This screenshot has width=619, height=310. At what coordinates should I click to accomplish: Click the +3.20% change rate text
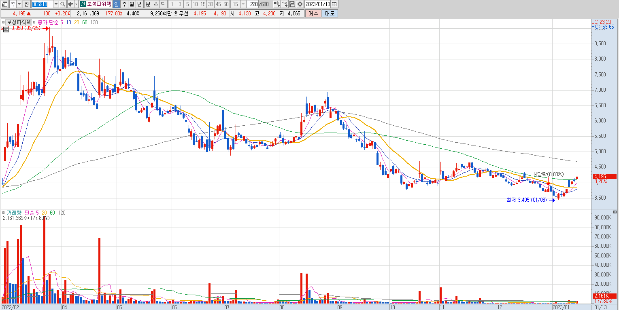click(x=62, y=13)
